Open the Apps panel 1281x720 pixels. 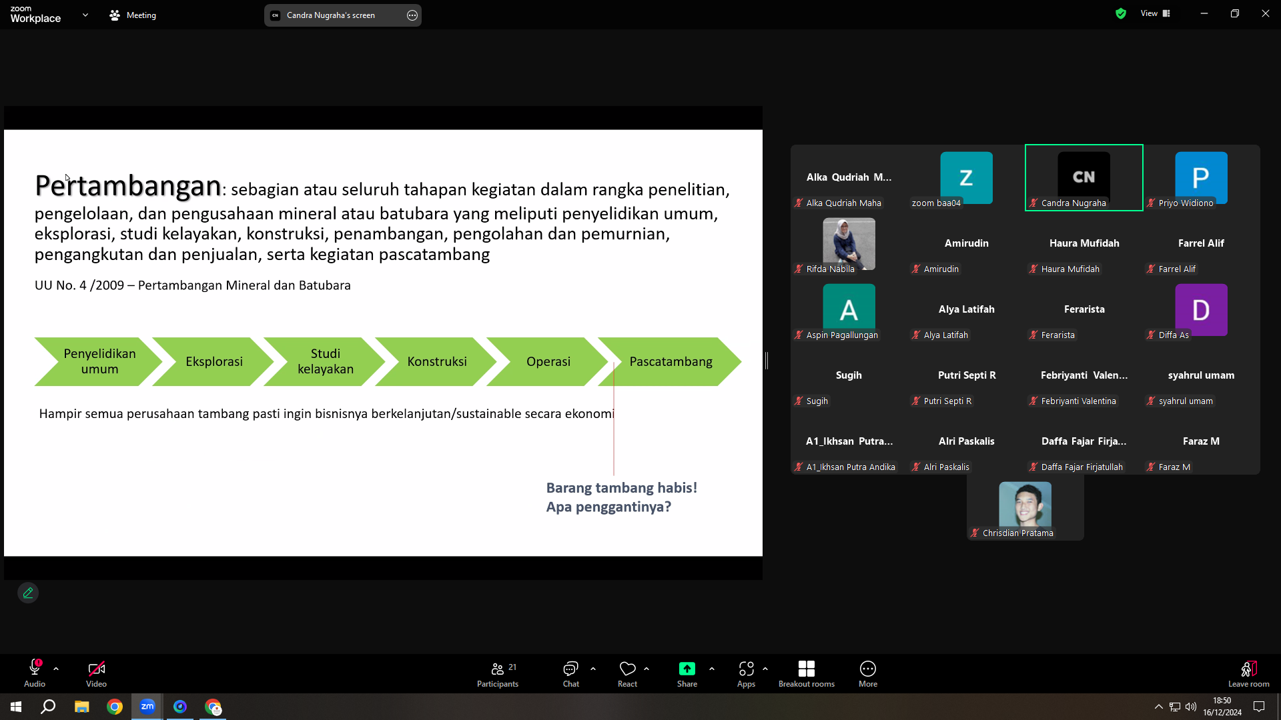click(746, 673)
